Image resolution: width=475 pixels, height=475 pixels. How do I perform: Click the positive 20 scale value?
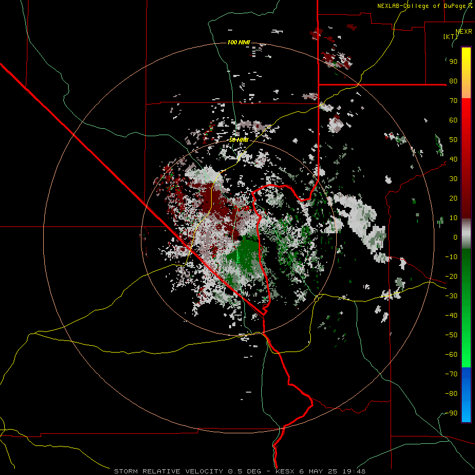[x=453, y=198]
